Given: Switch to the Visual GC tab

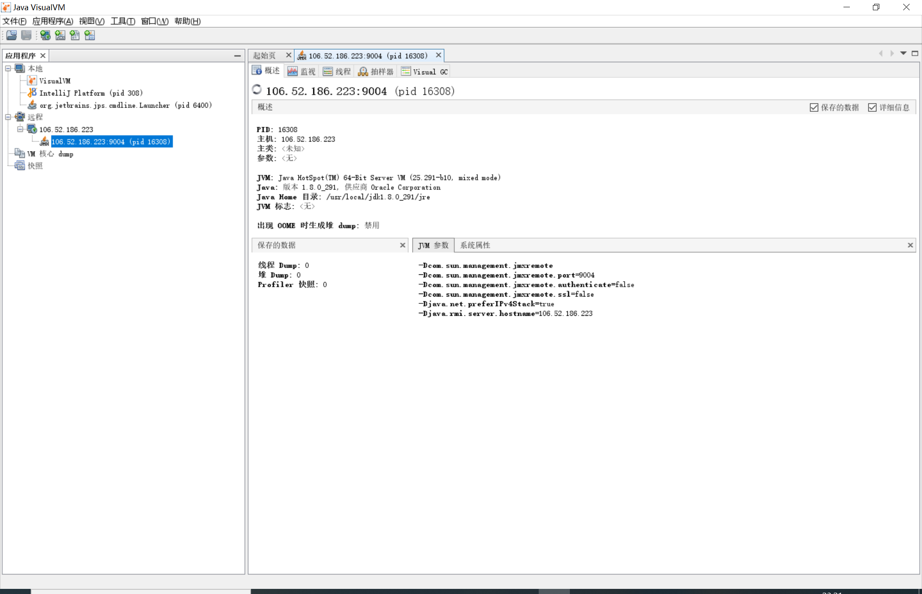Looking at the screenshot, I should click(425, 71).
